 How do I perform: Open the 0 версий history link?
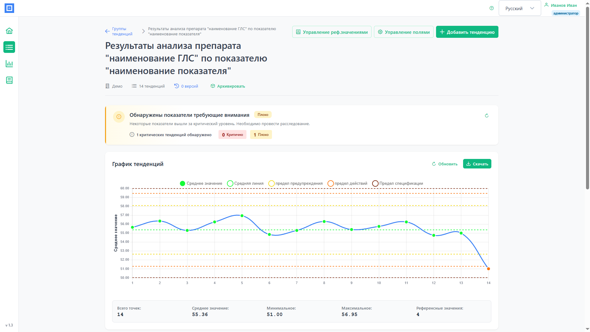point(186,86)
